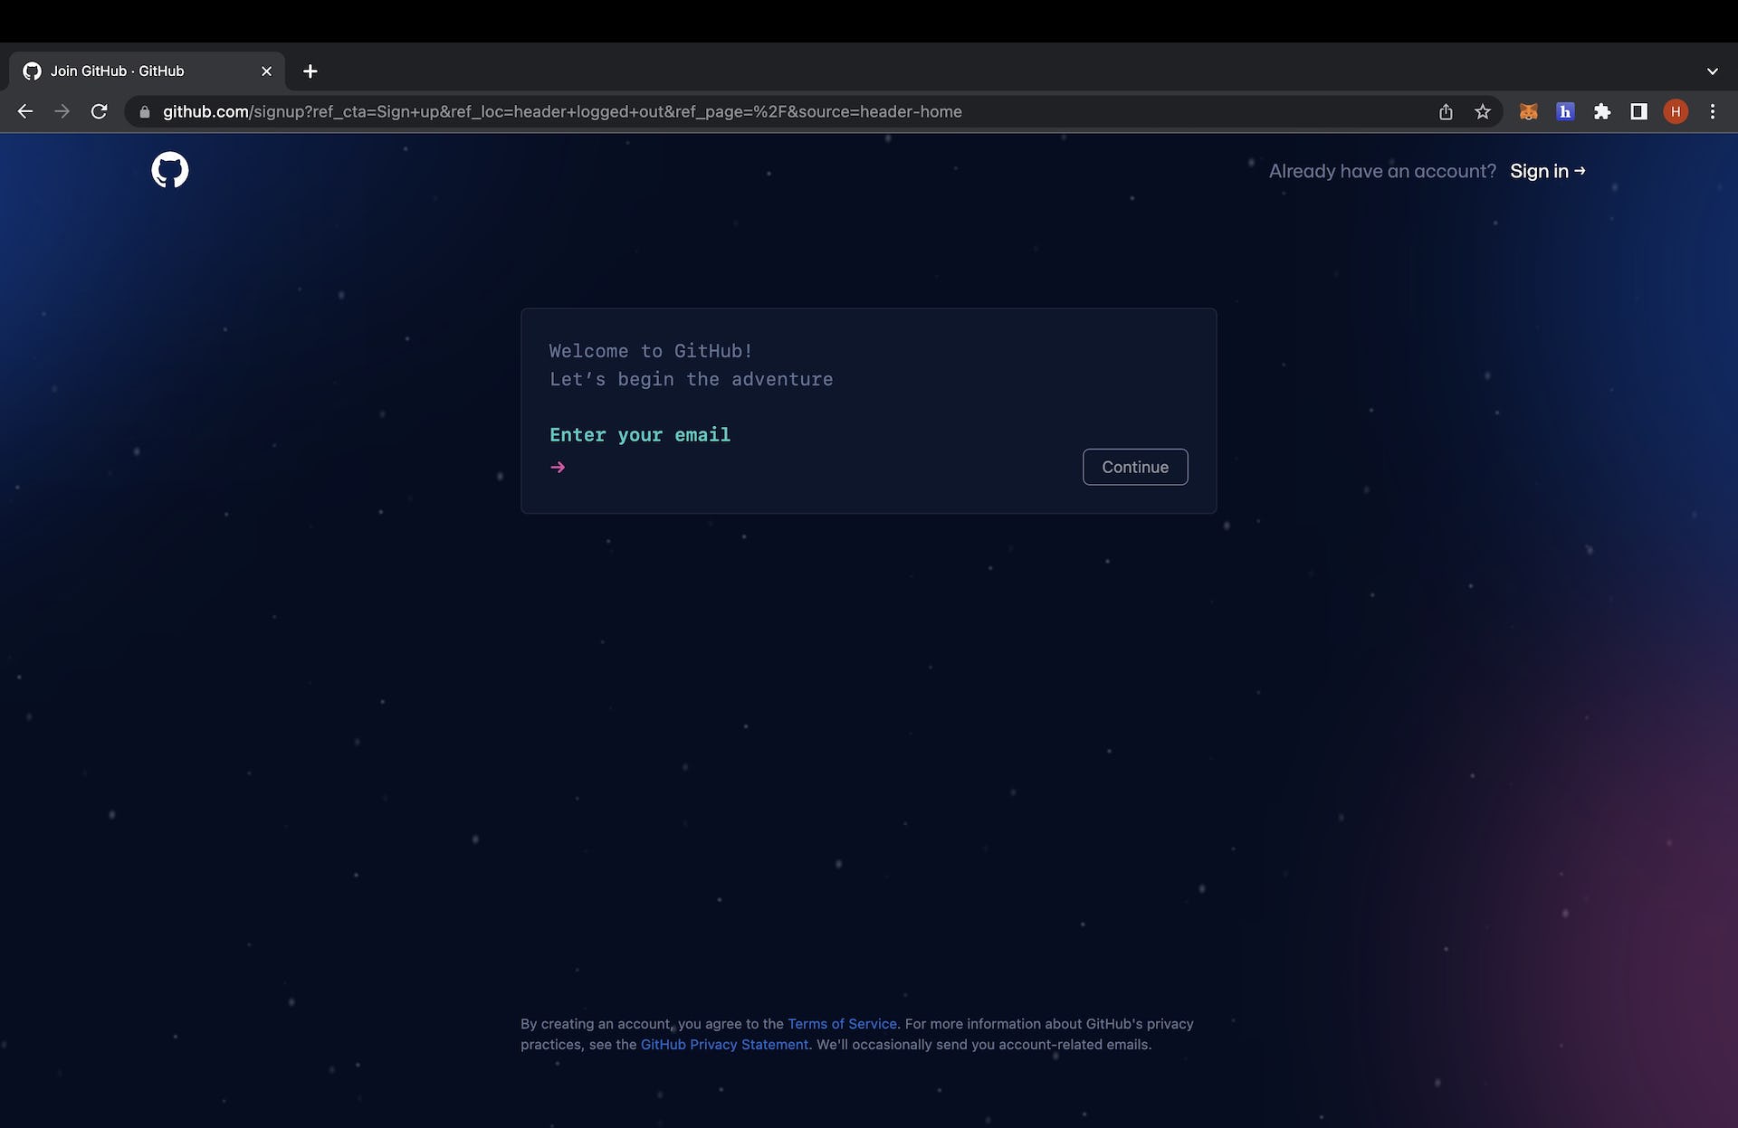Open the Terms of Service link
Screen dimensions: 1738x1128
coord(842,1023)
